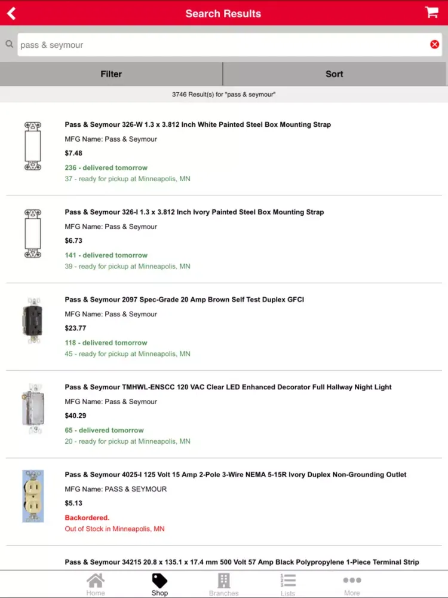Clear the search query with the red X
The image size is (448, 598).
coord(435,44)
